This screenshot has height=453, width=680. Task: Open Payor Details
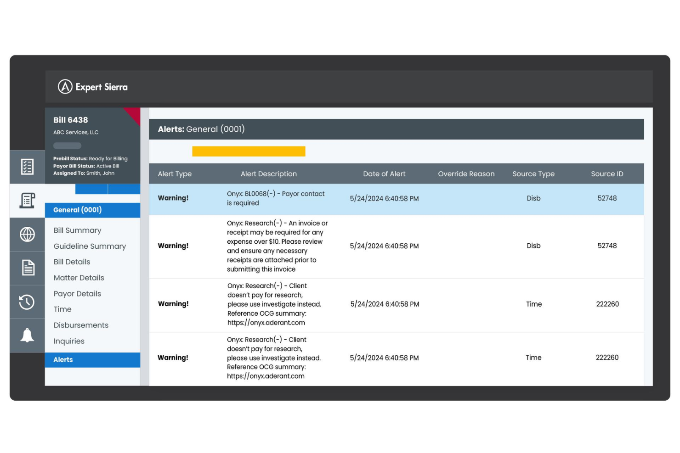[77, 294]
